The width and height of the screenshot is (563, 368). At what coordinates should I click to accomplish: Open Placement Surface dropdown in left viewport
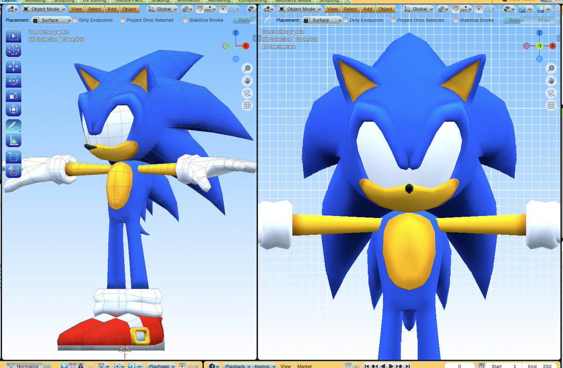click(x=52, y=20)
